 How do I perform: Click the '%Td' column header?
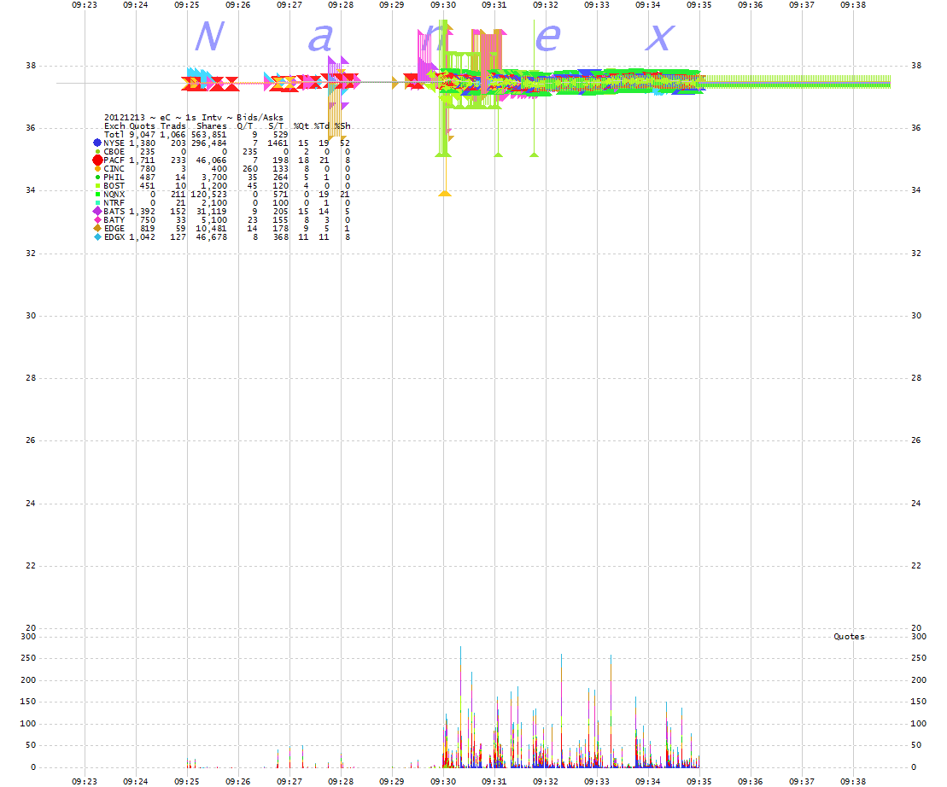(322, 126)
